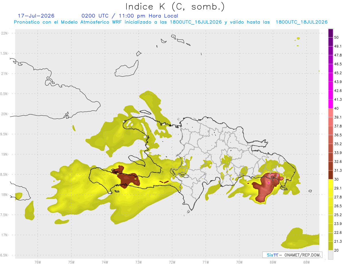Click the dark brown colorbar segment above 30
Image resolution: width=344 pixels, height=266 pixels.
(331, 175)
